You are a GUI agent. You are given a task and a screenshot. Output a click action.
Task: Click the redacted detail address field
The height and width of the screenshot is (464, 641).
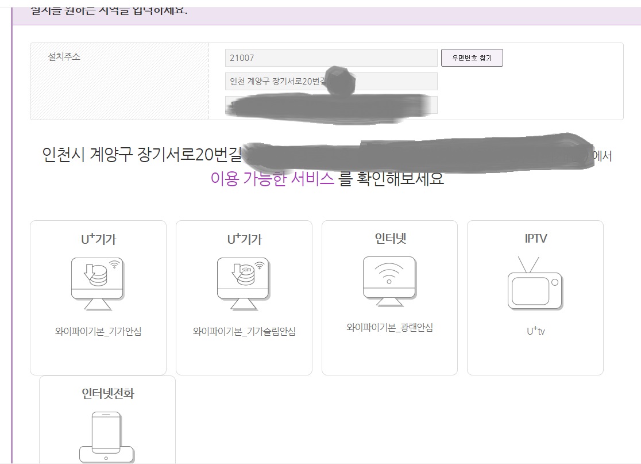(x=331, y=105)
